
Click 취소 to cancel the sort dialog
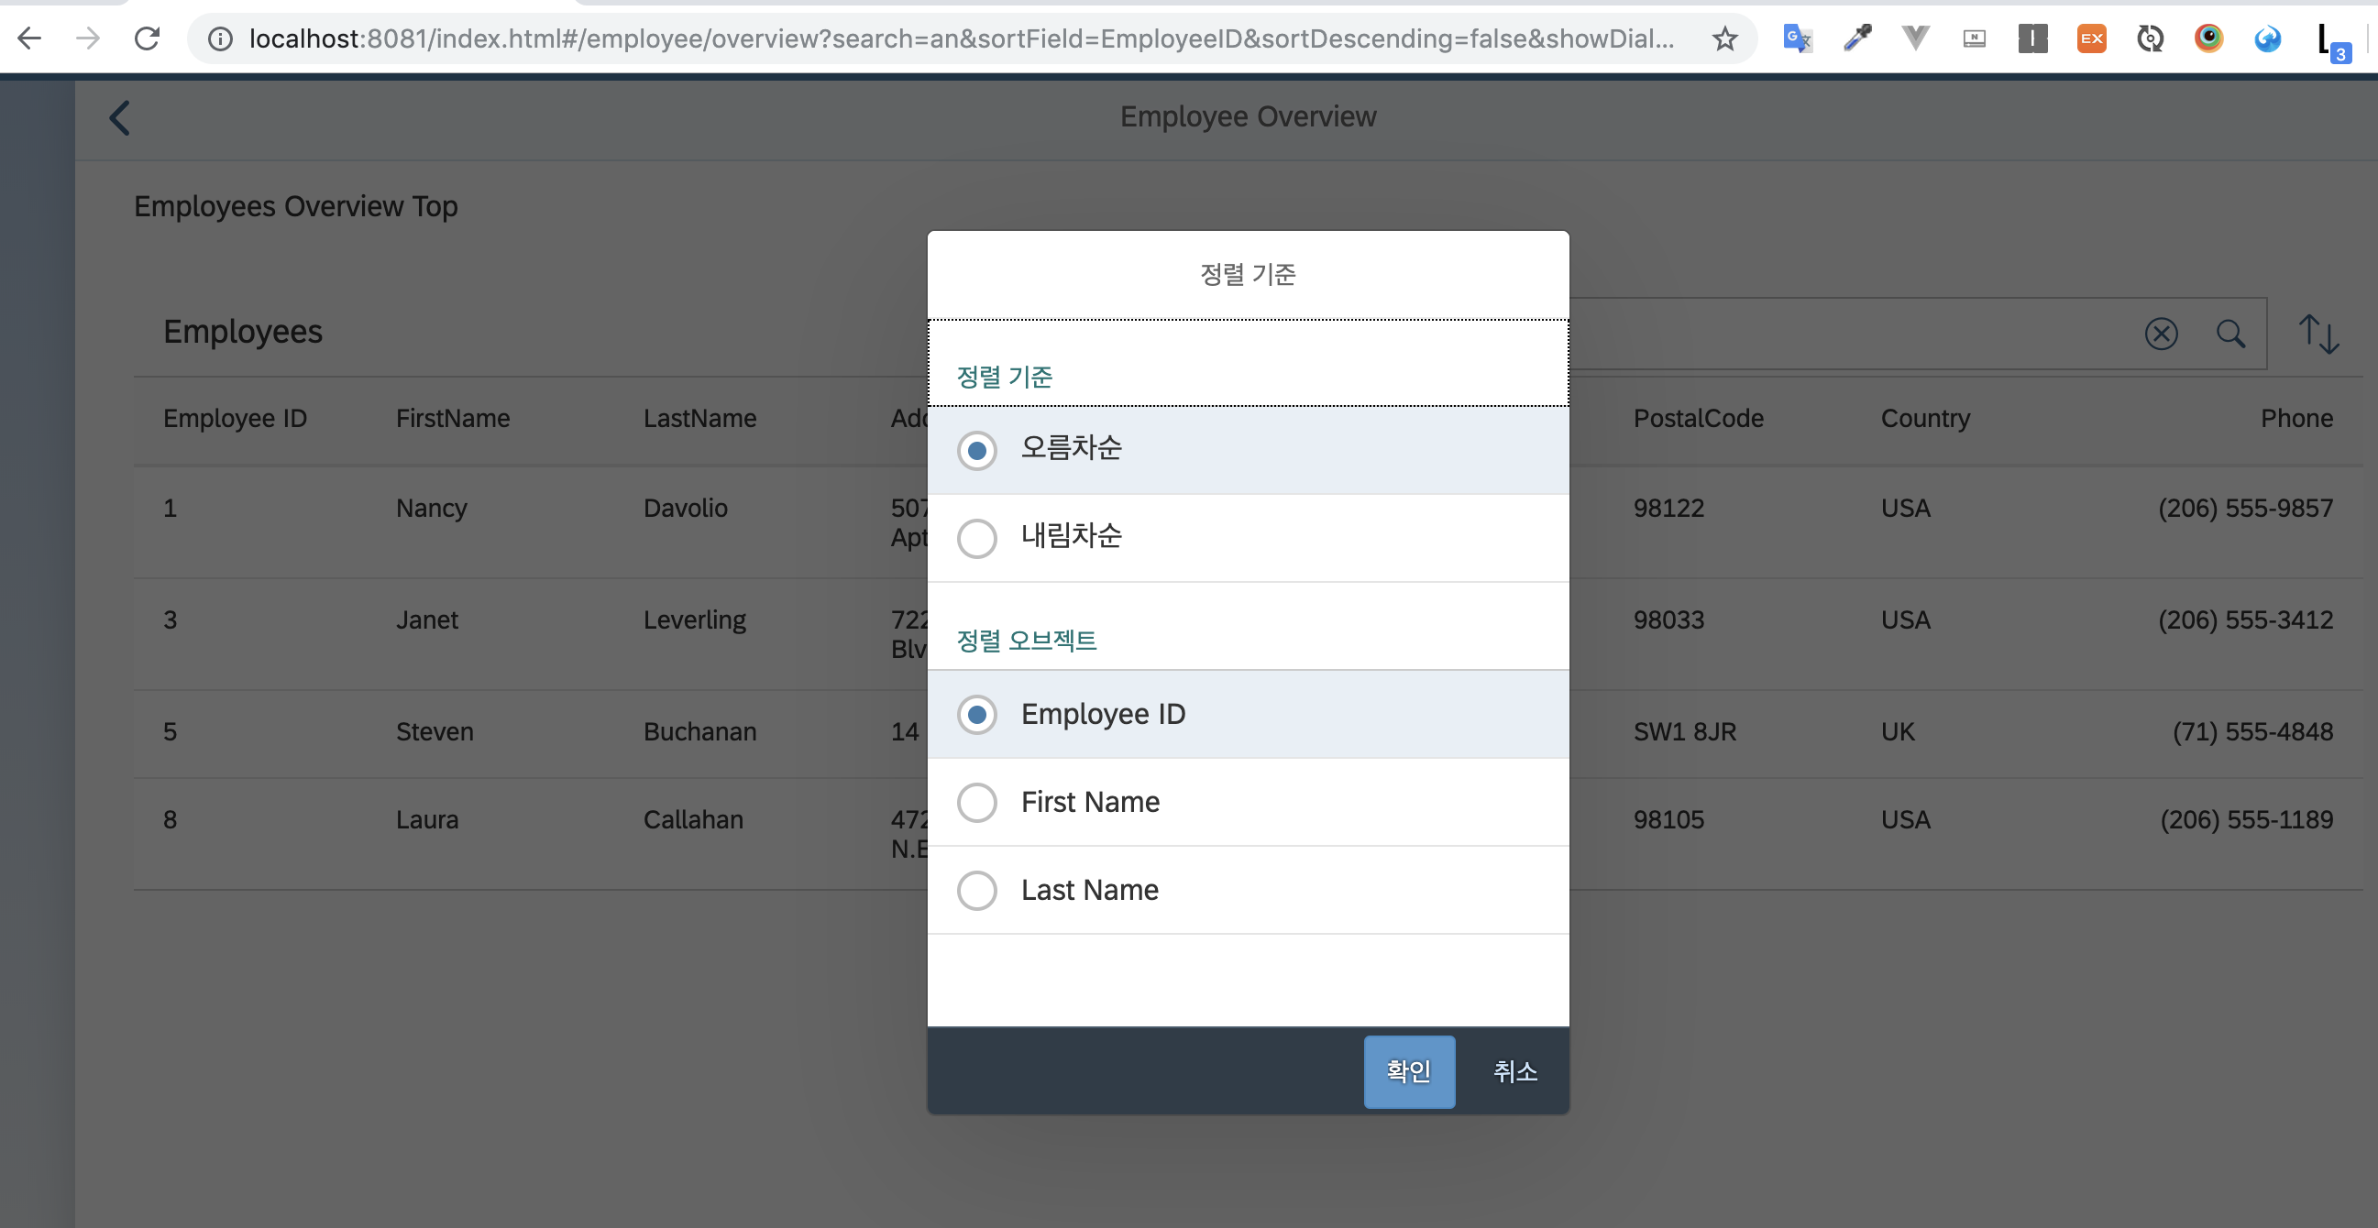point(1514,1071)
